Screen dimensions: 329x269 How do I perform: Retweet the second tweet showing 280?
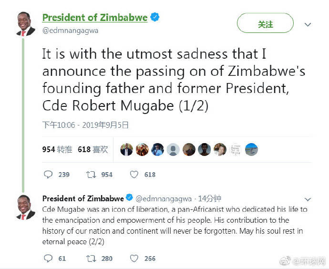coord(91,258)
